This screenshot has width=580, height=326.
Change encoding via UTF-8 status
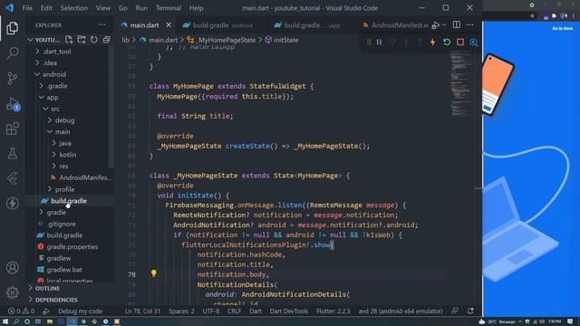[211, 311]
